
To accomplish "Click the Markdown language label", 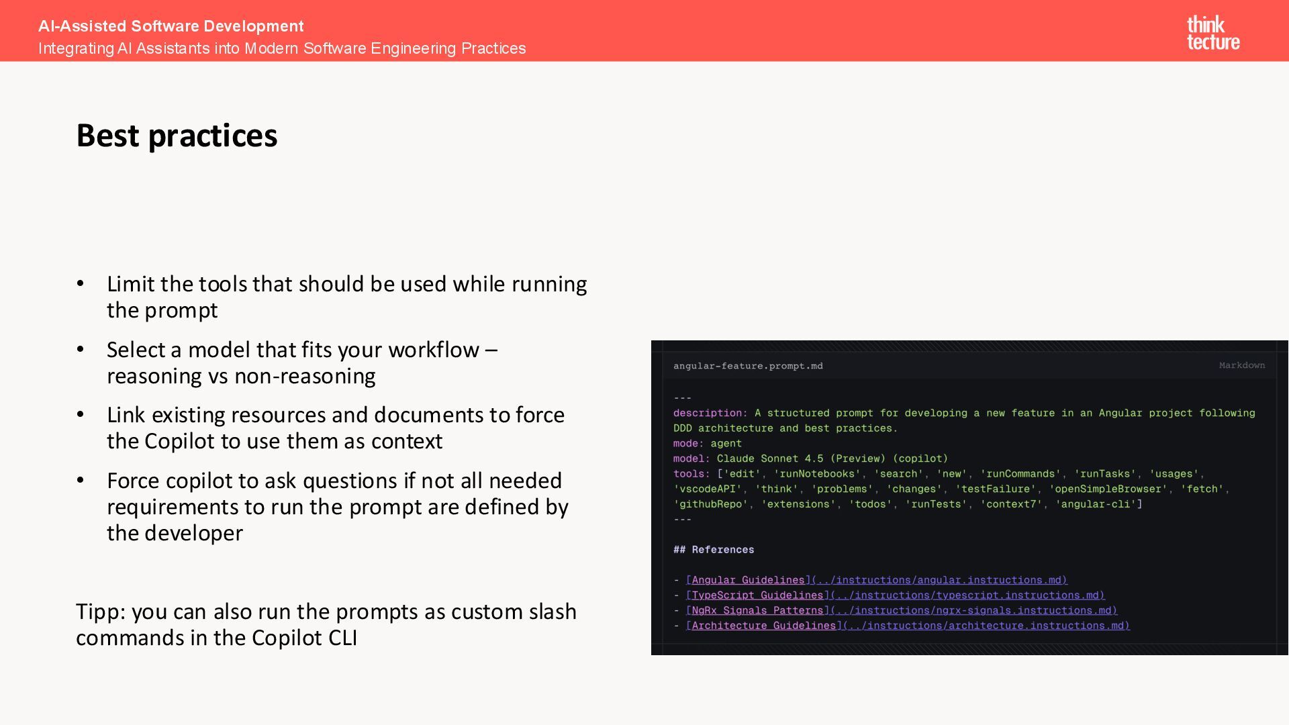I will (x=1241, y=365).
